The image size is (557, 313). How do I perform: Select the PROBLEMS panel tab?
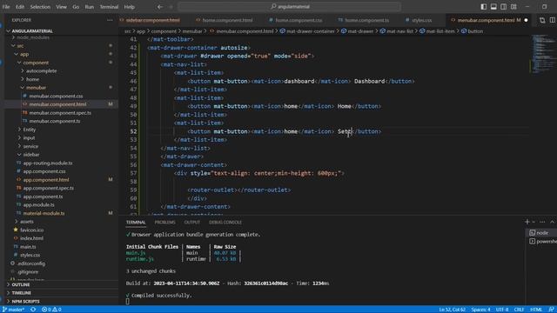pos(164,223)
